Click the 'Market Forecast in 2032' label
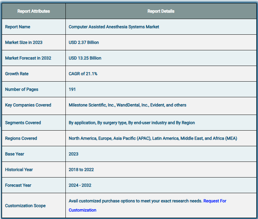 (28, 58)
